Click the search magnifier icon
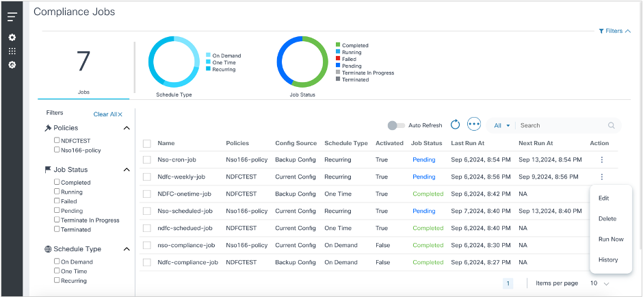This screenshot has width=643, height=297. (612, 126)
